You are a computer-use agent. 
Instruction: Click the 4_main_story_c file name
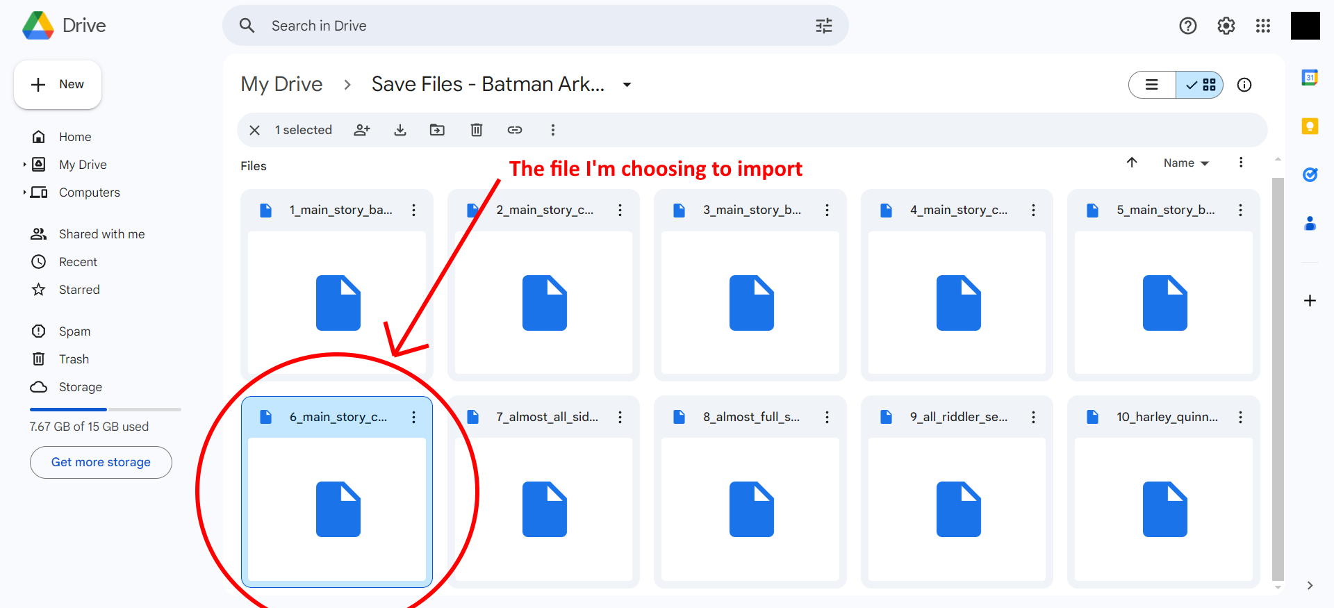point(959,210)
